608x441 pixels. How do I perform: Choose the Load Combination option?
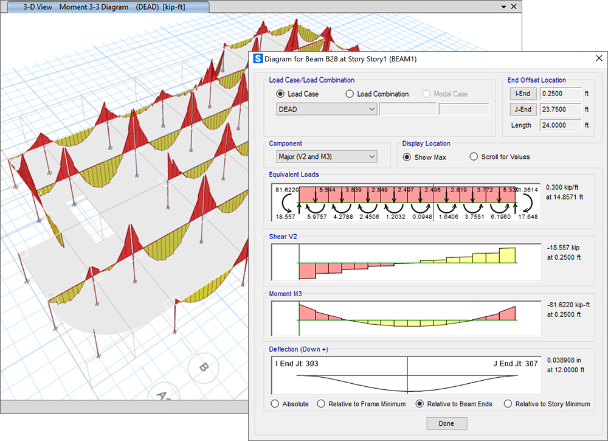tap(350, 94)
